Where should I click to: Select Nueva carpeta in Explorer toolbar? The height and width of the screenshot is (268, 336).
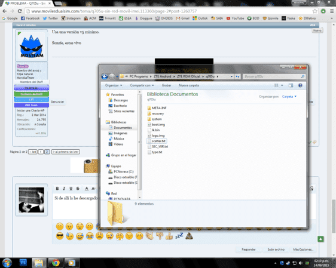tap(189, 85)
